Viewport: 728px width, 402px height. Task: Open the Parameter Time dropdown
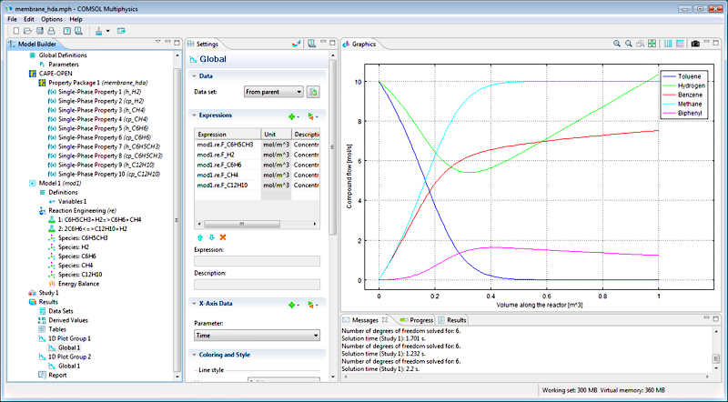pyautogui.click(x=258, y=336)
